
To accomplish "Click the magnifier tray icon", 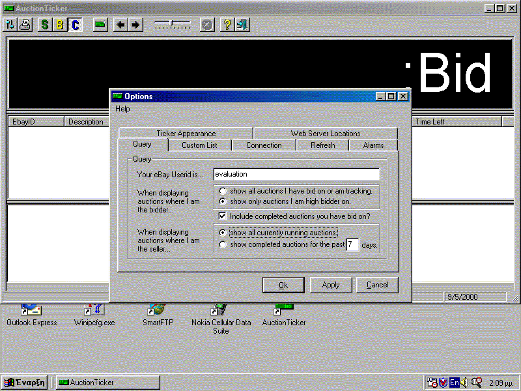I will [x=477, y=383].
